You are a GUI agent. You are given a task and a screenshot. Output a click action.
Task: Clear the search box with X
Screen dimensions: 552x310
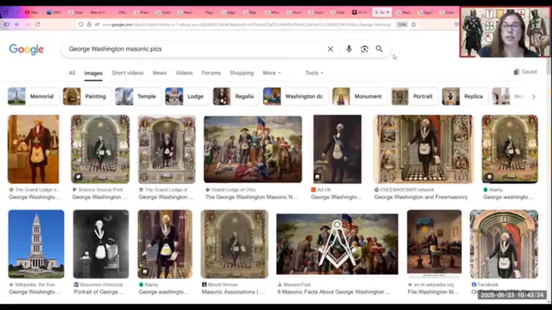[330, 49]
